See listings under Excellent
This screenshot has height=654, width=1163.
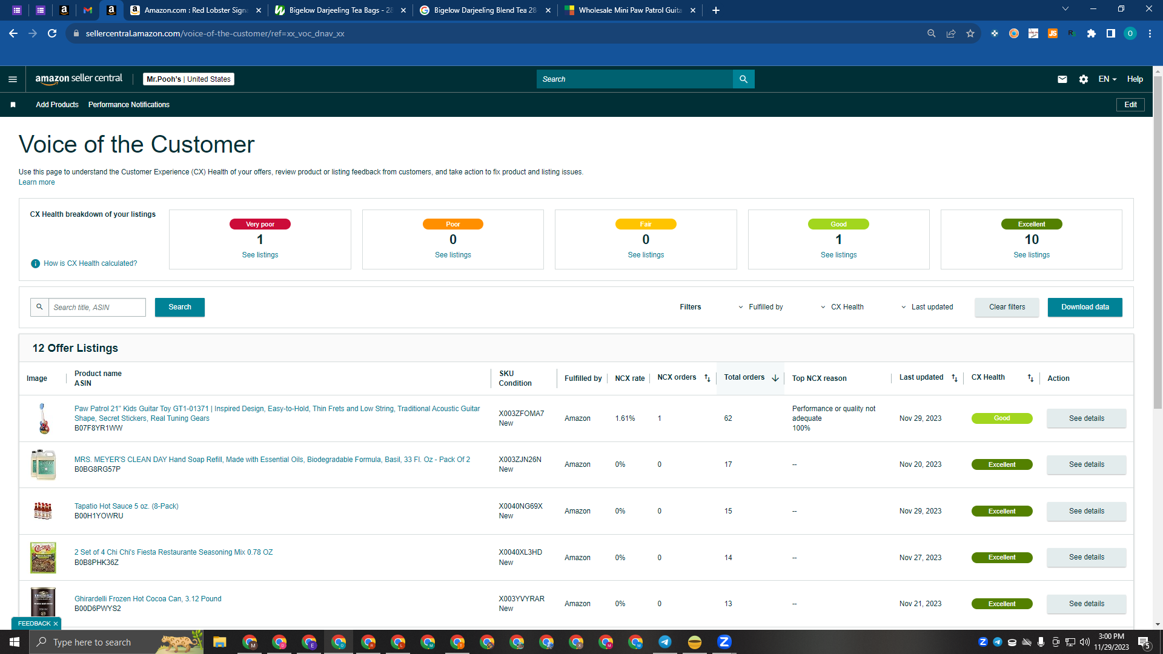click(1032, 255)
